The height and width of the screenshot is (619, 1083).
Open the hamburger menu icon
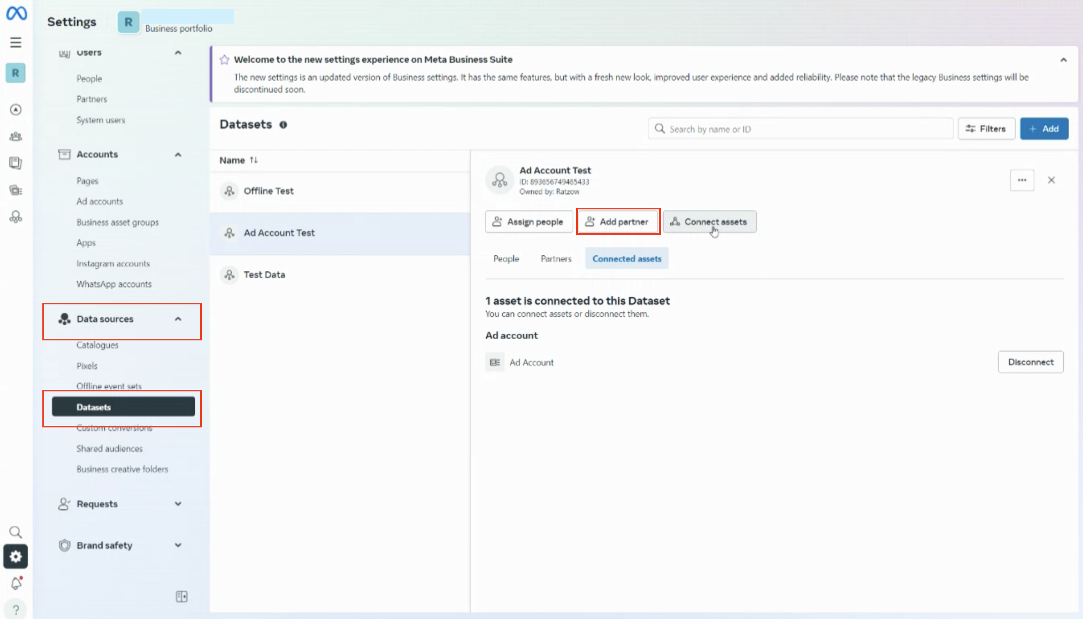[16, 42]
